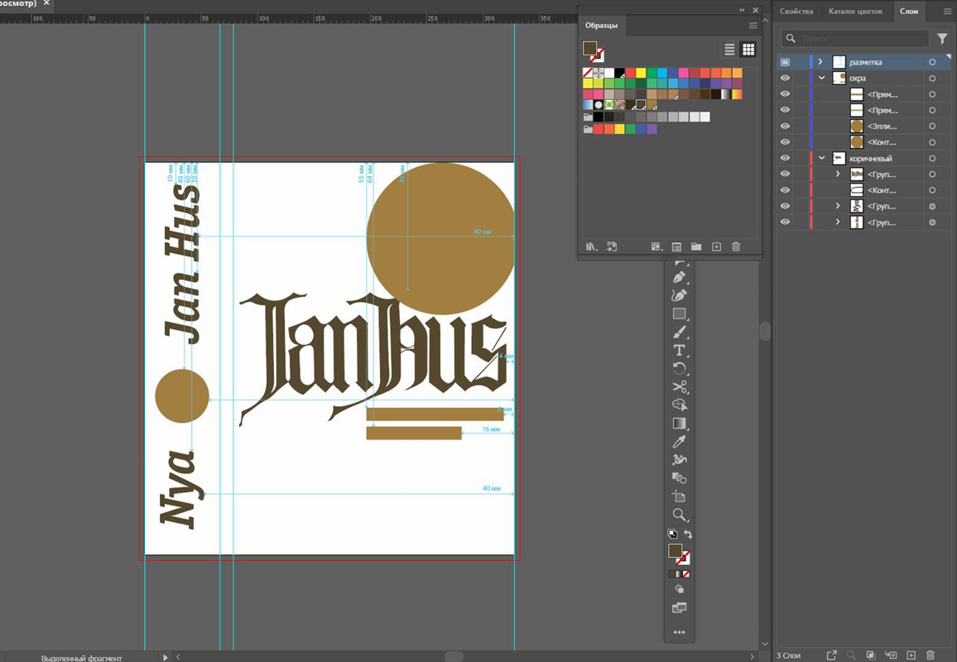Select the Слои tab
This screenshot has height=662, width=957.
point(909,11)
